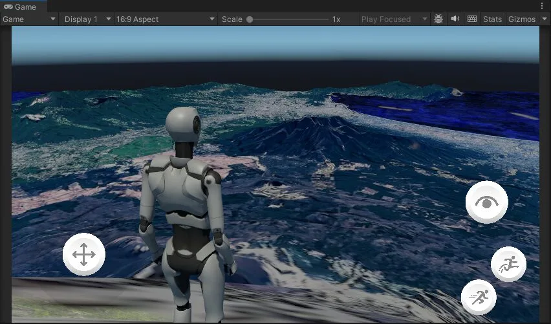Tap the sprint button with running figure
Image resolution: width=551 pixels, height=324 pixels.
pos(479,297)
